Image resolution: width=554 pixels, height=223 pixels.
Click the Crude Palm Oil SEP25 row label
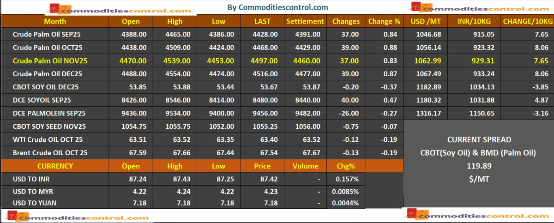coord(50,35)
